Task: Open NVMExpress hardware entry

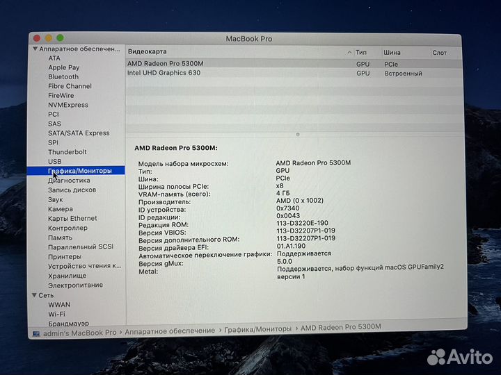Action: coord(68,105)
